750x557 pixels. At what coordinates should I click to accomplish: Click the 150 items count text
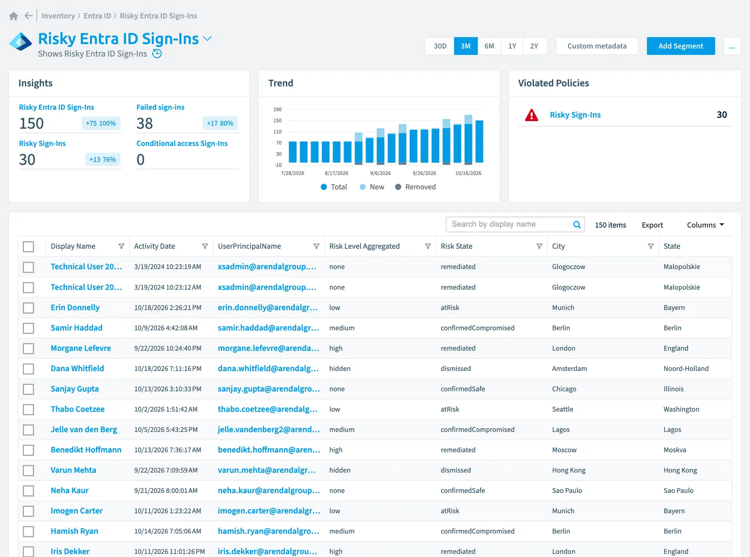610,225
